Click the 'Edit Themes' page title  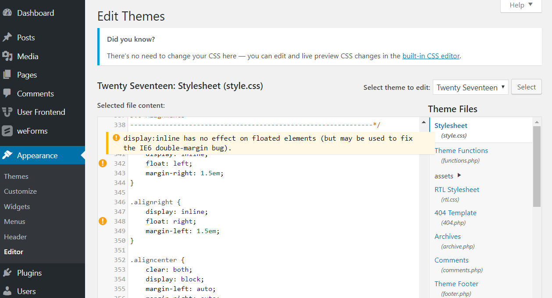131,16
